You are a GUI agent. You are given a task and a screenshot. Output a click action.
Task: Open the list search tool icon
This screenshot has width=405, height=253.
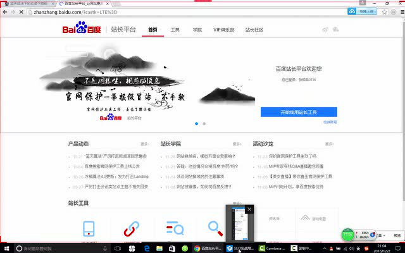click(x=175, y=228)
